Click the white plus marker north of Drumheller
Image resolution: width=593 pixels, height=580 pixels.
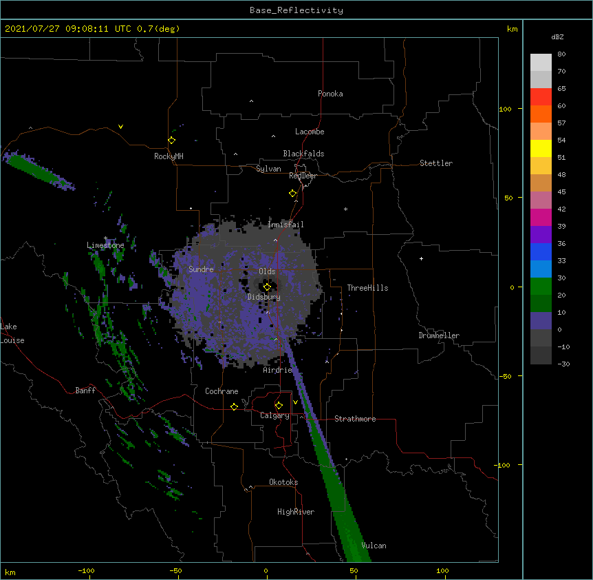(421, 258)
